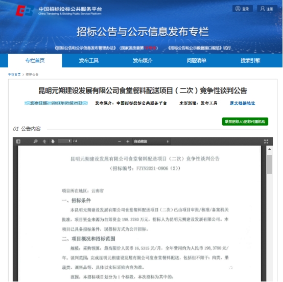Screen dimensions: 283x282
Task: Click the announcement title heading
Action: tap(143, 90)
